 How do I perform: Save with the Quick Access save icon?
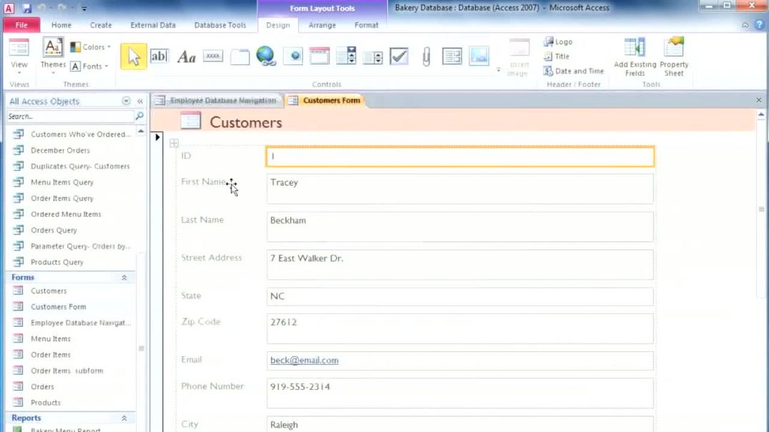(26, 8)
